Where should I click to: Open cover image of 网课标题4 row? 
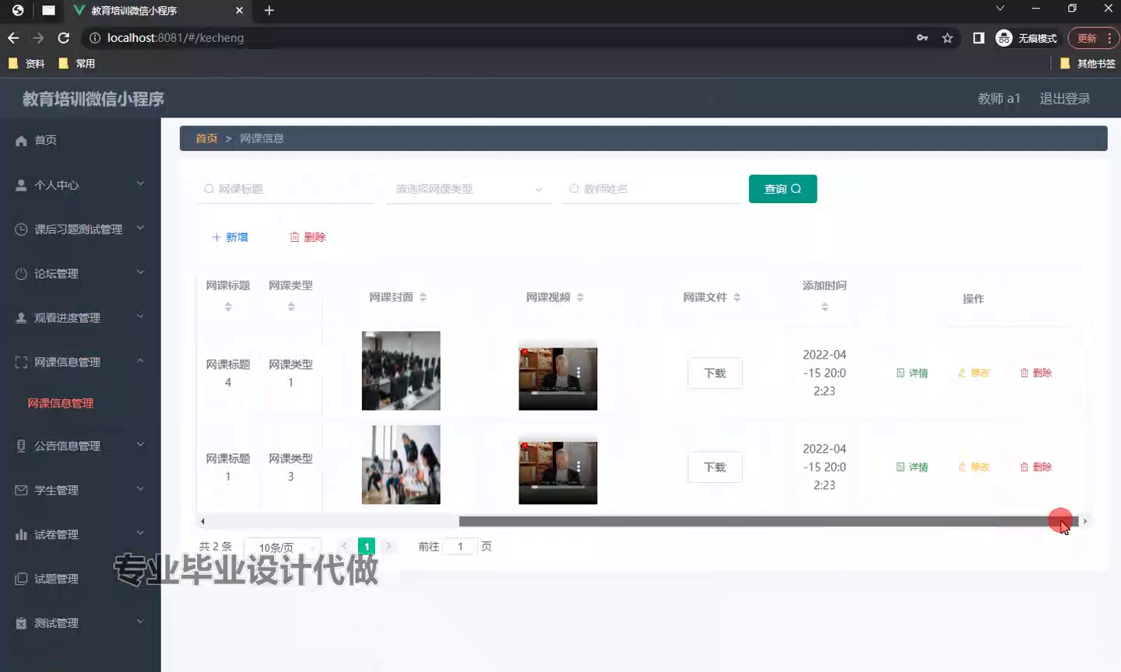pyautogui.click(x=401, y=371)
